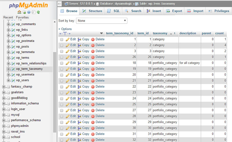
Task: Expand the wp_options table node
Action: point(8,35)
